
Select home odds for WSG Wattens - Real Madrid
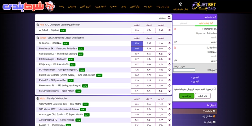137,104
